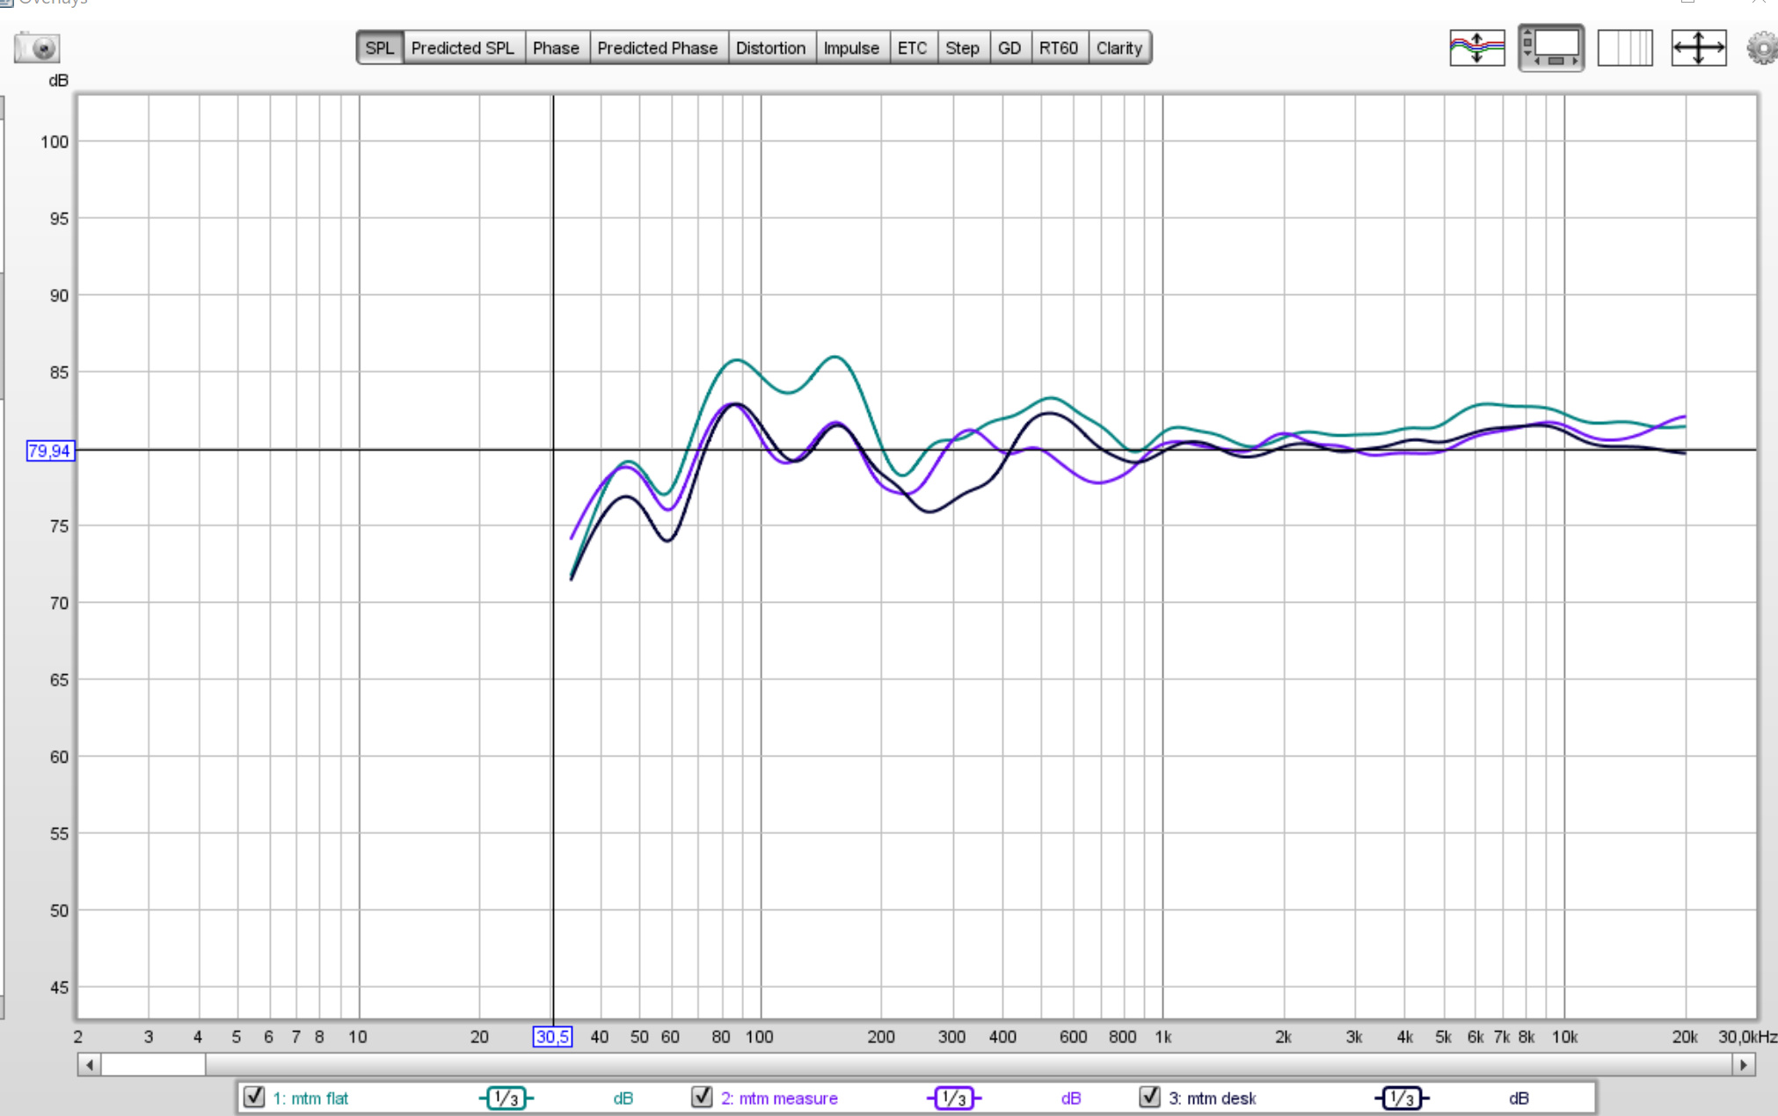The height and width of the screenshot is (1116, 1778).
Task: Click the 30,0kHz axis end label
Action: pyautogui.click(x=1747, y=1037)
